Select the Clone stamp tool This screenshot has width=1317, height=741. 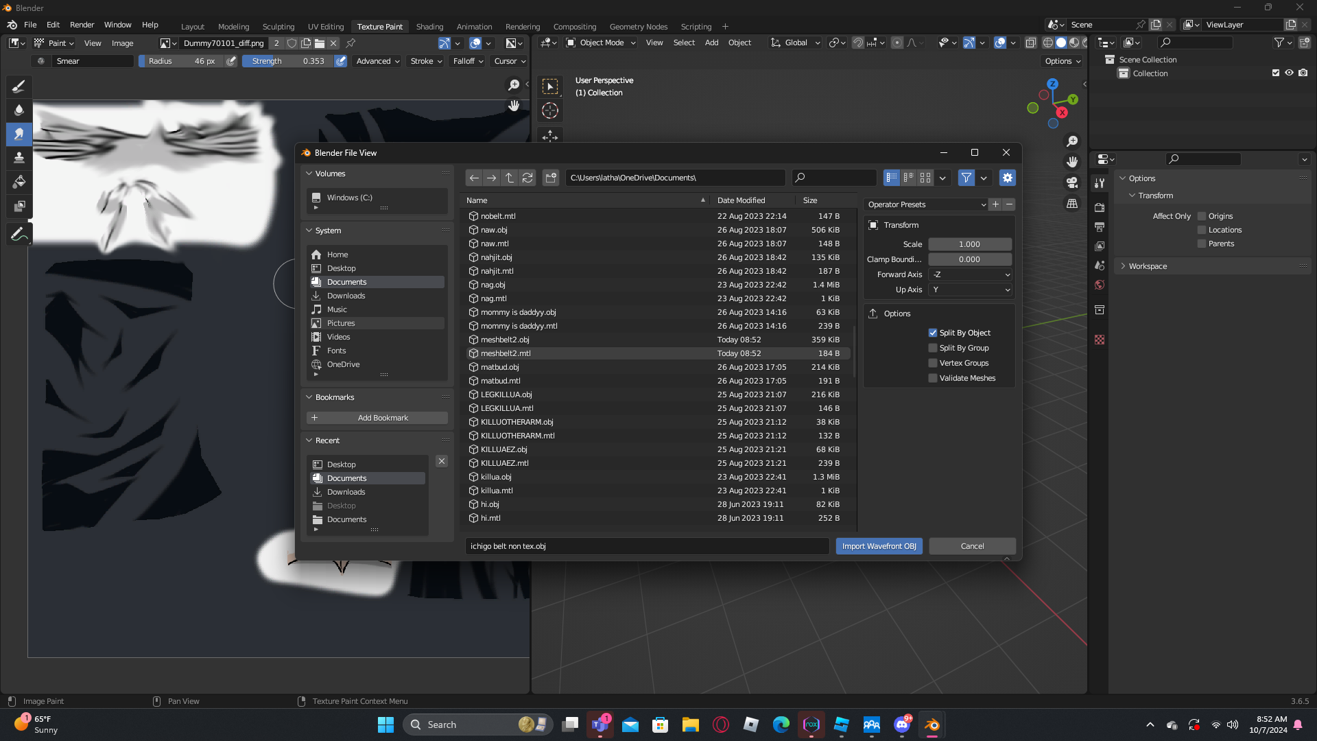pyautogui.click(x=19, y=158)
